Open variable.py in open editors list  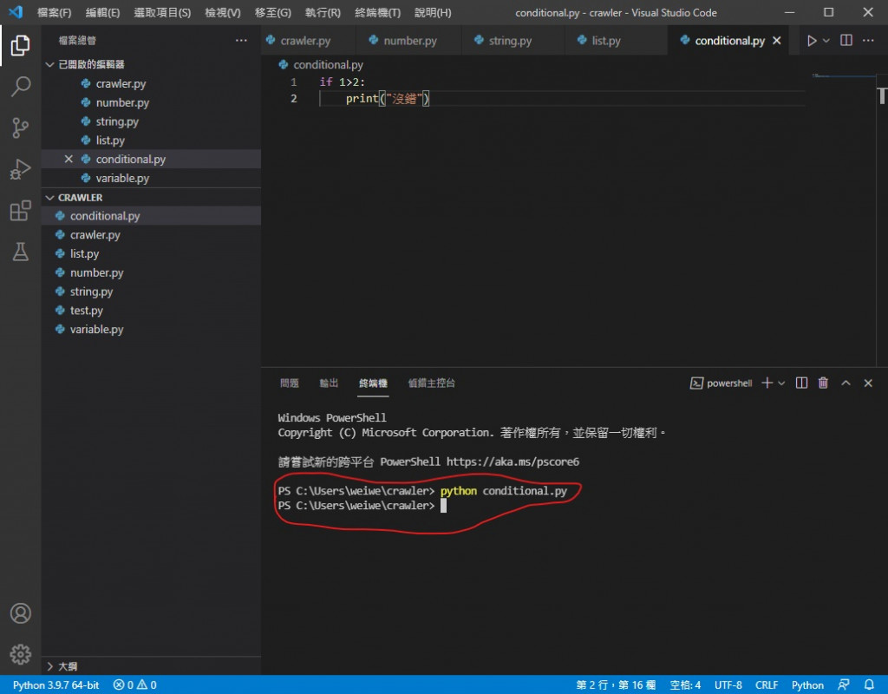(x=151, y=178)
